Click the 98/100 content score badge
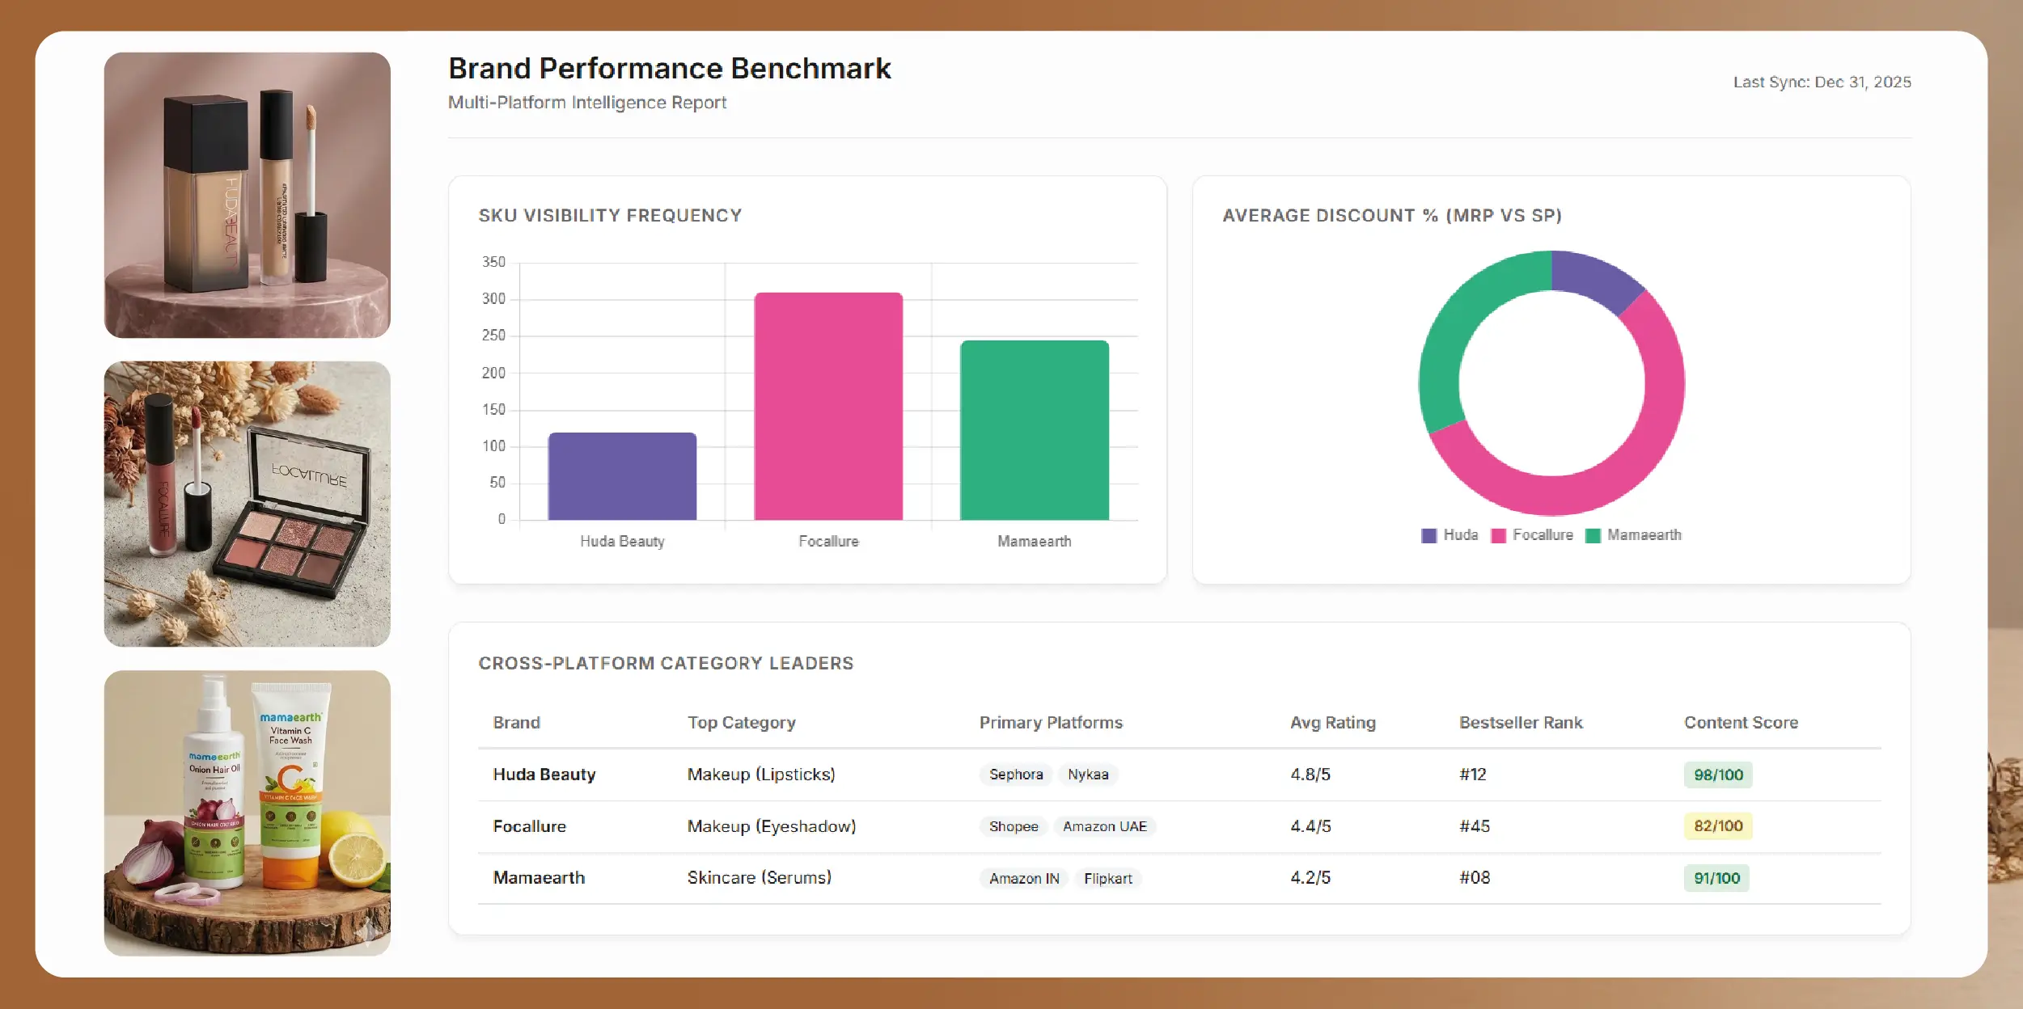The image size is (2023, 1009). point(1718,775)
